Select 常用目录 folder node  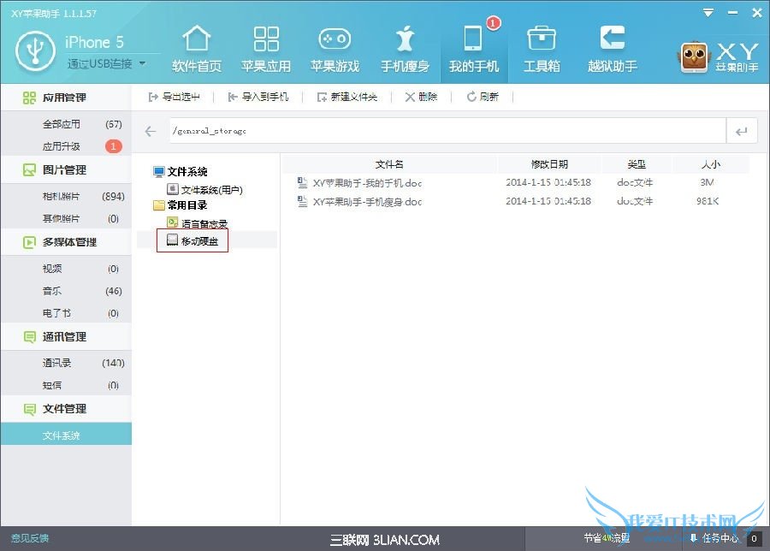[x=181, y=204]
